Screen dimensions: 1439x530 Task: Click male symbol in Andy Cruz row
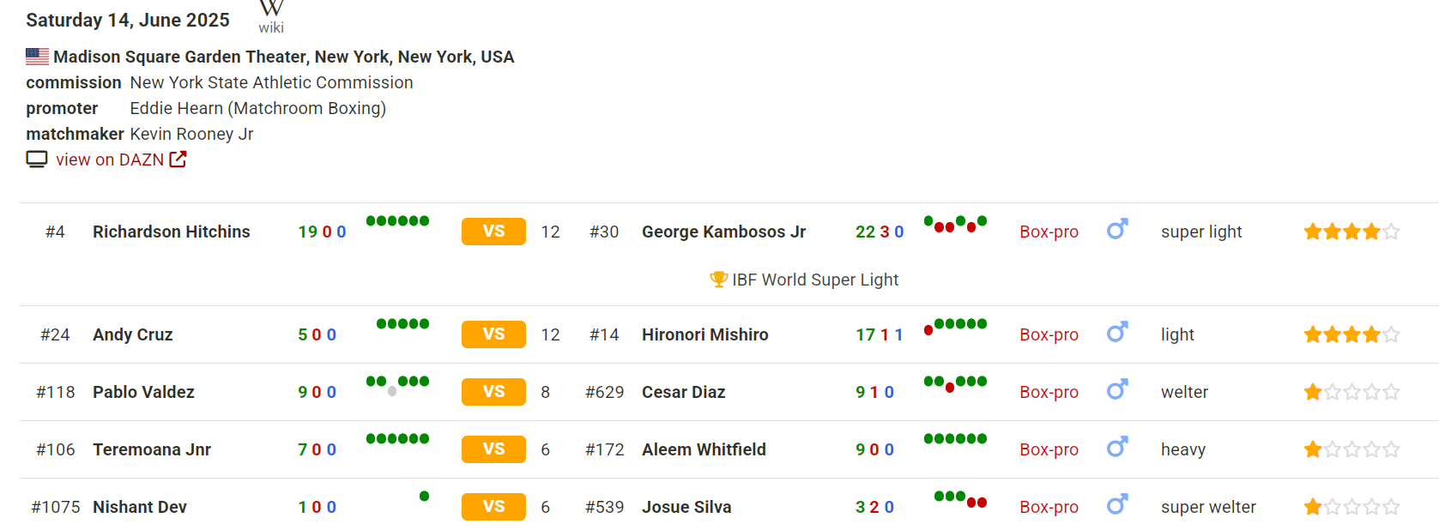pyautogui.click(x=1116, y=333)
